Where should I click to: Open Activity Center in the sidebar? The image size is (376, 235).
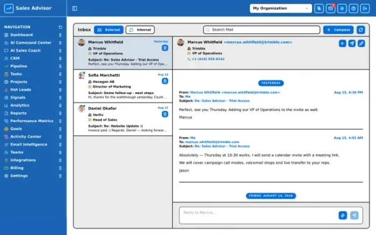click(26, 137)
